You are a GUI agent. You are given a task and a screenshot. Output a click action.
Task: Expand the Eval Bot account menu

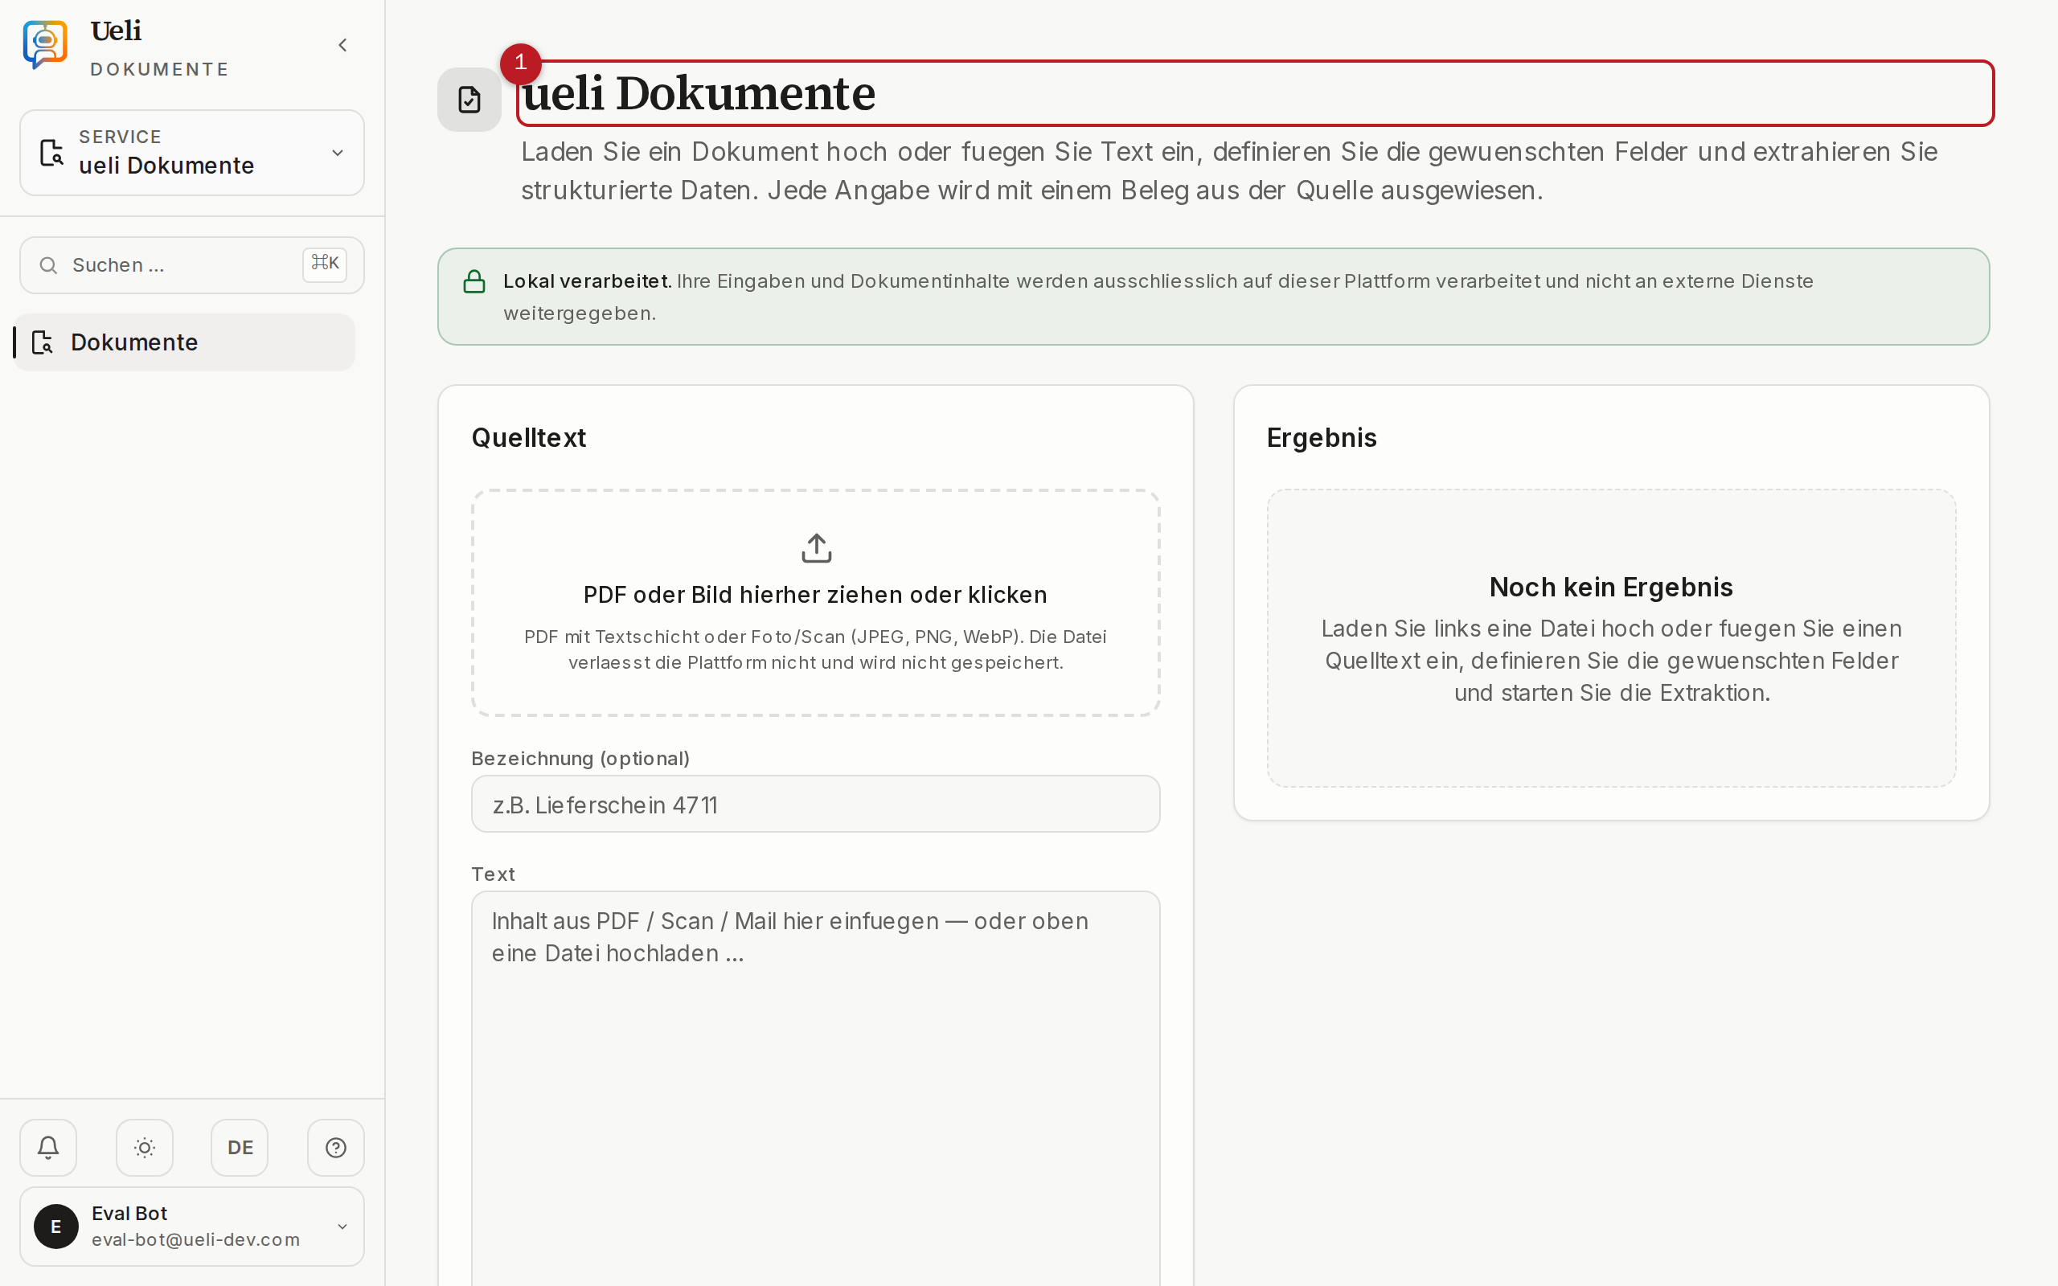192,1226
